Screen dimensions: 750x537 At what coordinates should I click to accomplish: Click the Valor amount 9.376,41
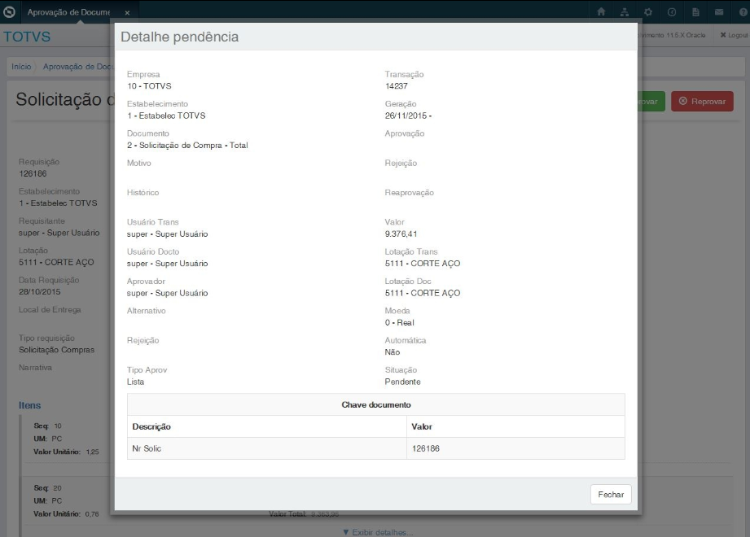click(x=401, y=234)
